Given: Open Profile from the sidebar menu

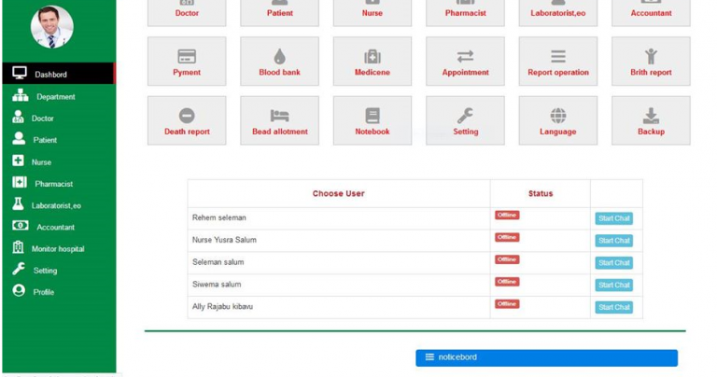Looking at the screenshot, I should [x=43, y=292].
